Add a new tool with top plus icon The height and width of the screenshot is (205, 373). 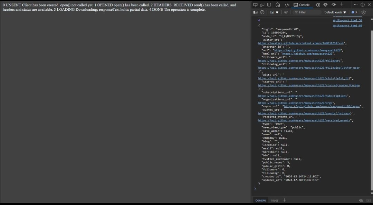(342, 4)
